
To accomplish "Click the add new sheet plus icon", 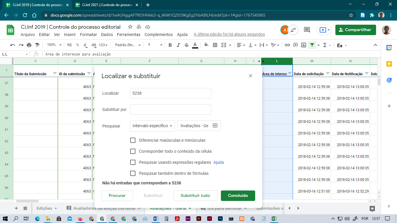I will (16, 208).
